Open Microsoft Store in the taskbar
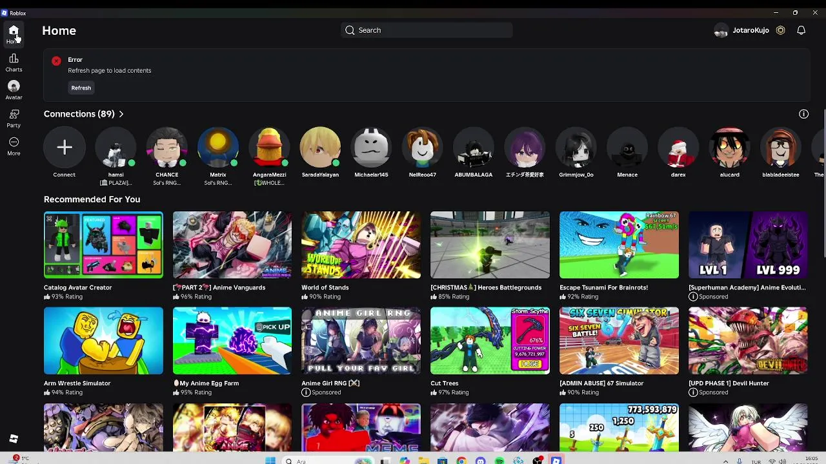826x464 pixels. click(442, 461)
